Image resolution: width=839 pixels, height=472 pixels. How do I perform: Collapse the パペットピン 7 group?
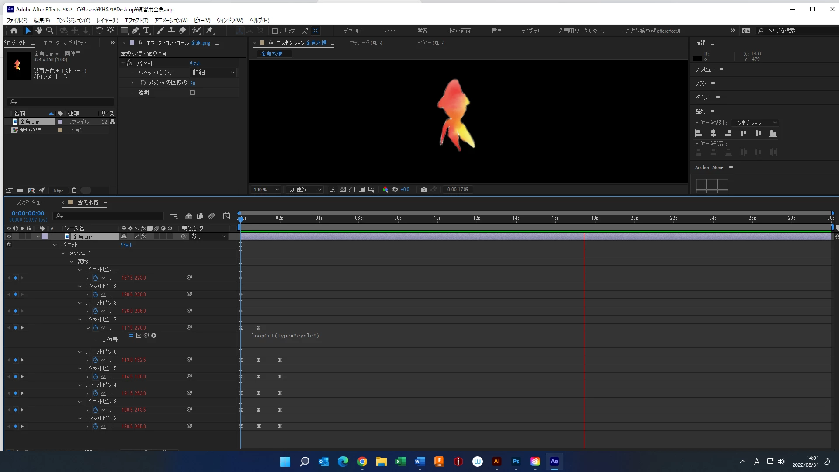pos(80,319)
